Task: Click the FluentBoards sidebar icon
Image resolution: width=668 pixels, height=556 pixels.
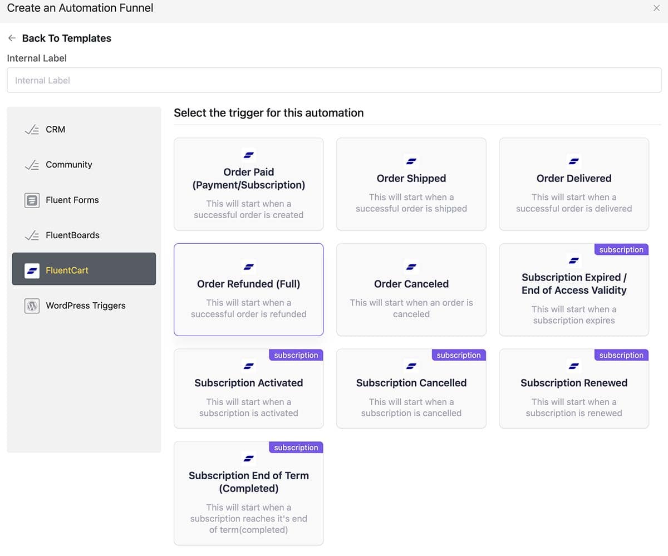Action: coord(32,235)
